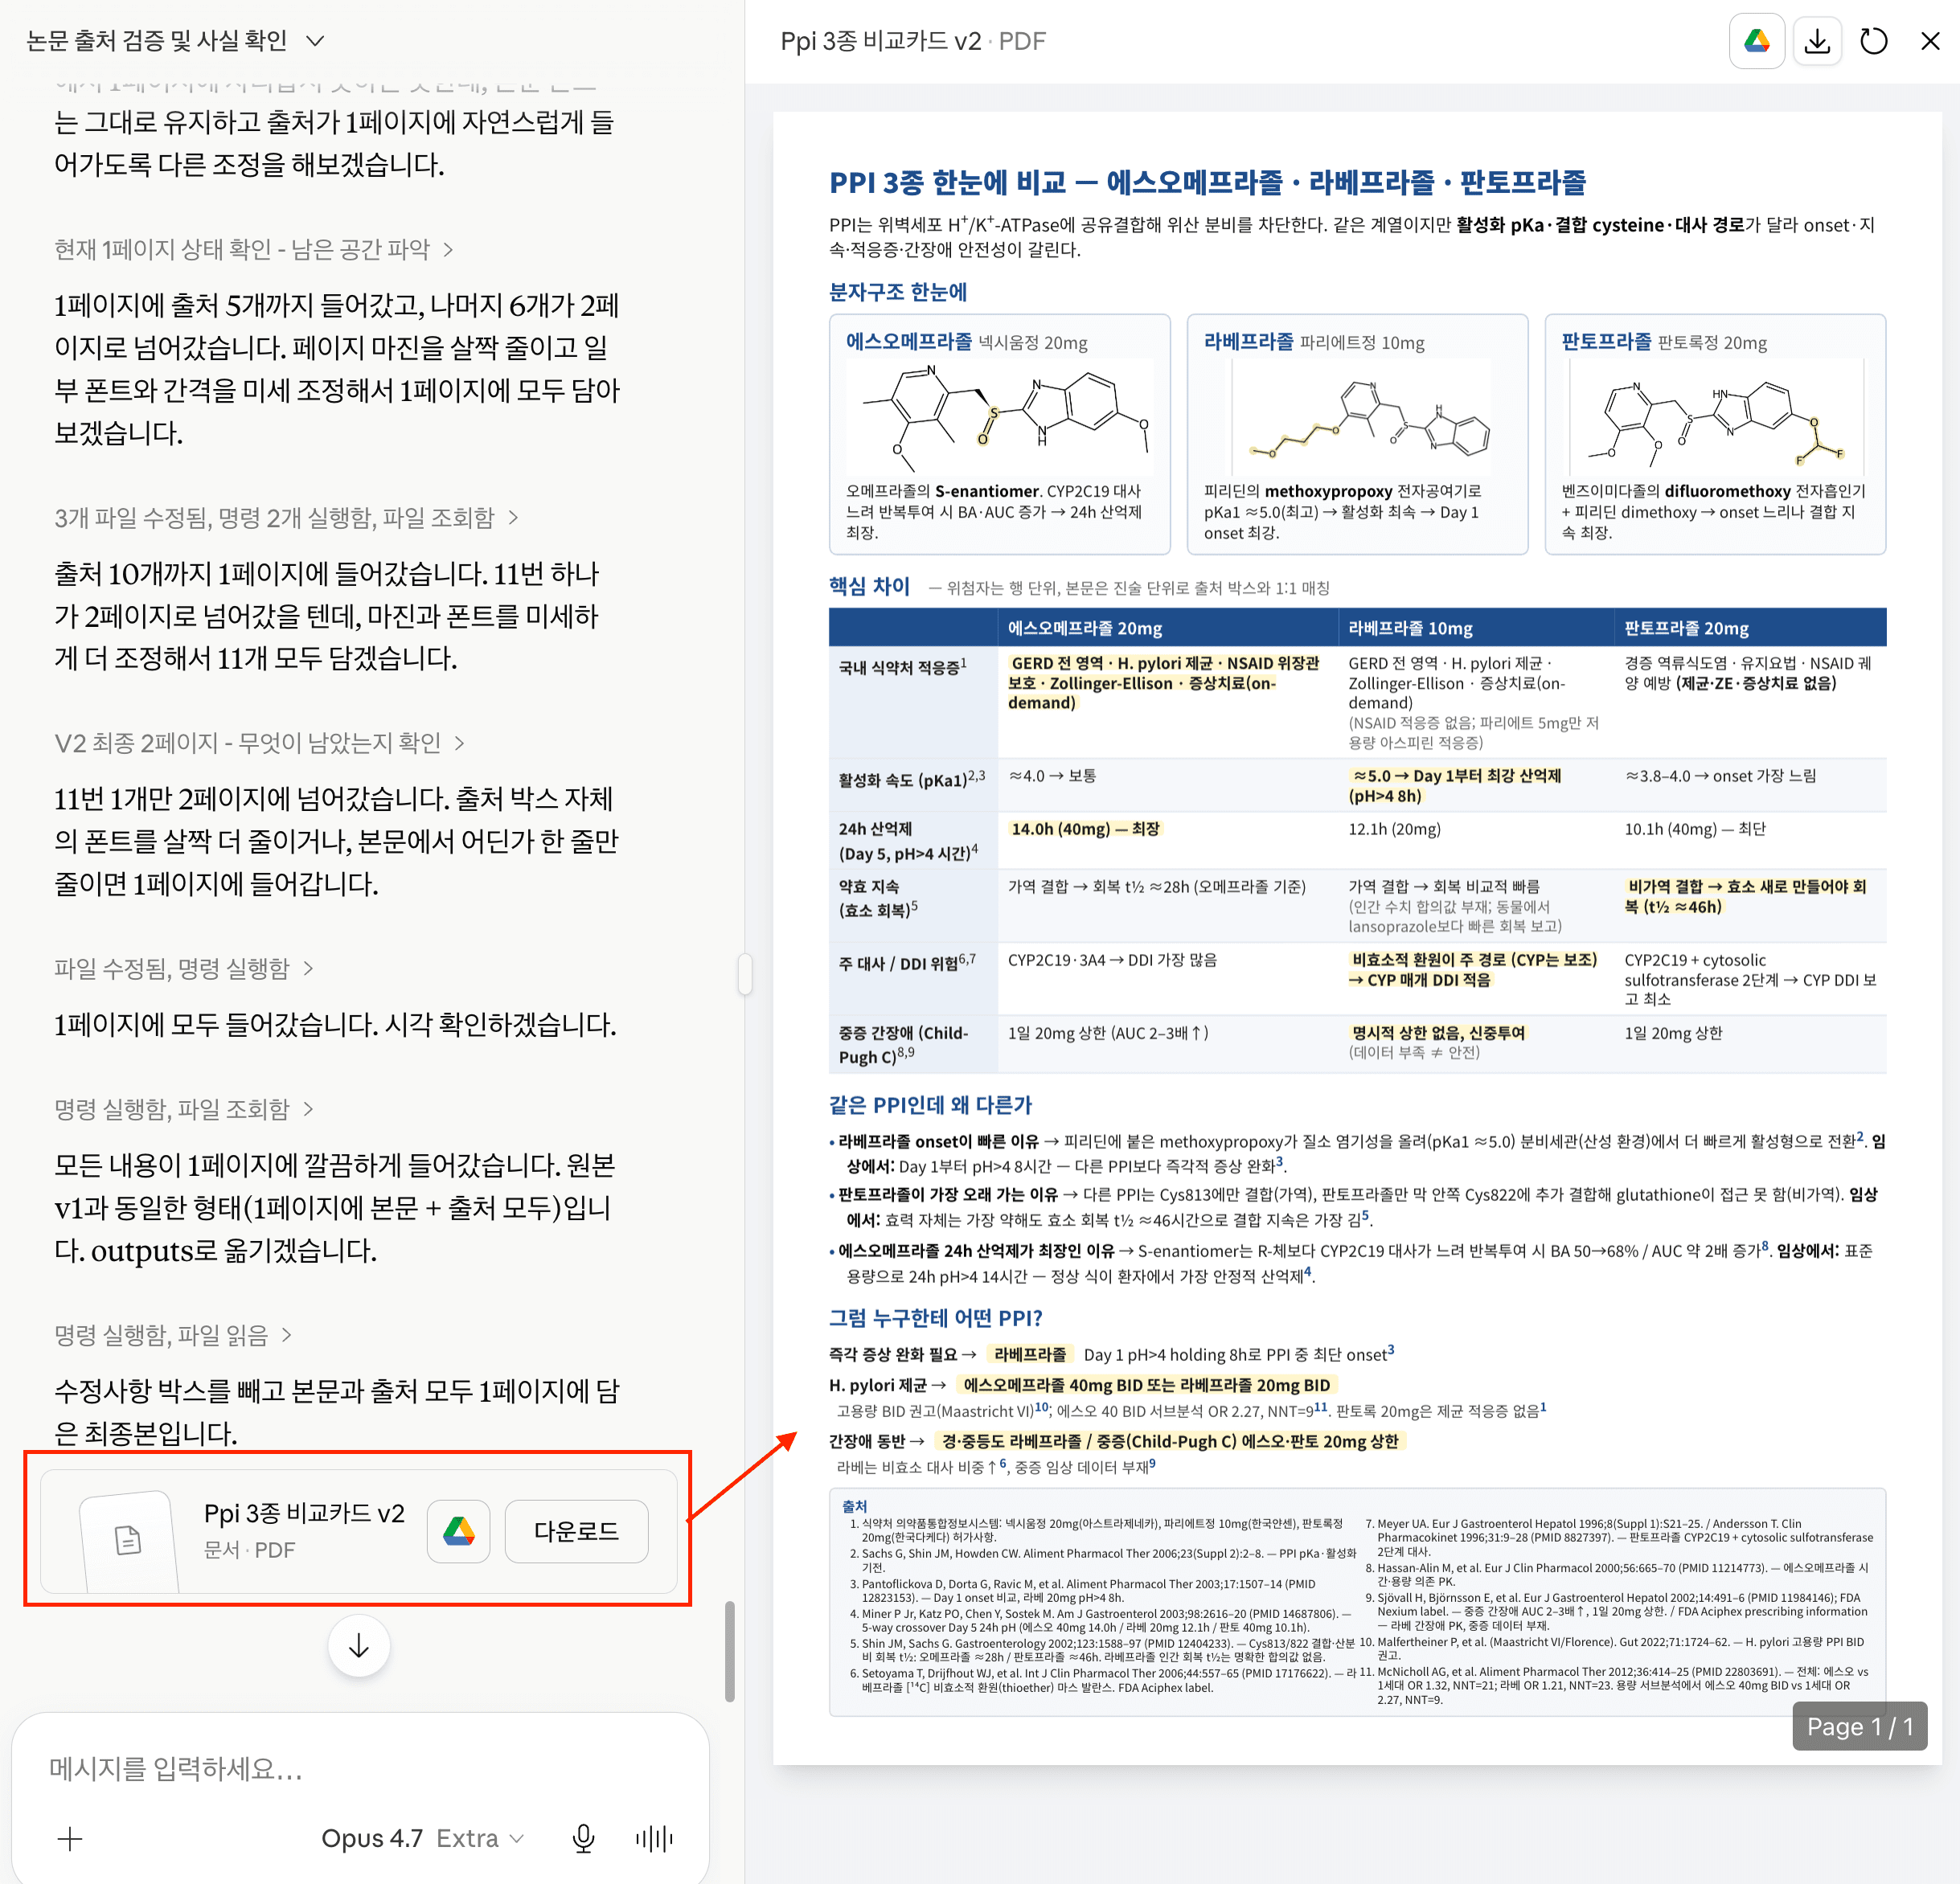1960x1884 pixels.
Task: Click the table cell '12.1h (20mg)'
Action: click(x=1394, y=829)
